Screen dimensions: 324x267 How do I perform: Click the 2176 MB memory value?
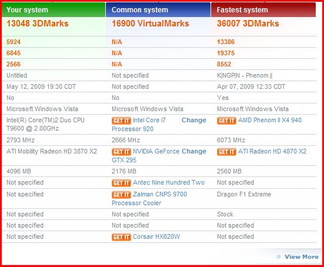pos(124,171)
